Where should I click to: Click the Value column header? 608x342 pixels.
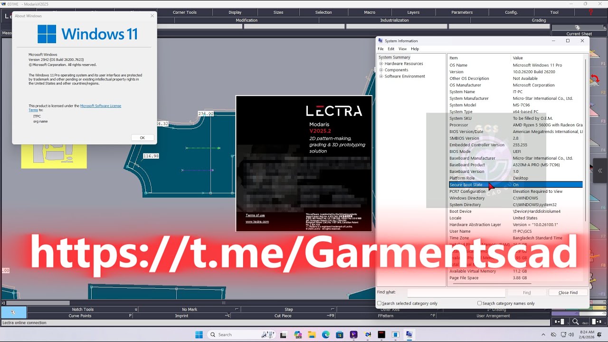coord(547,58)
